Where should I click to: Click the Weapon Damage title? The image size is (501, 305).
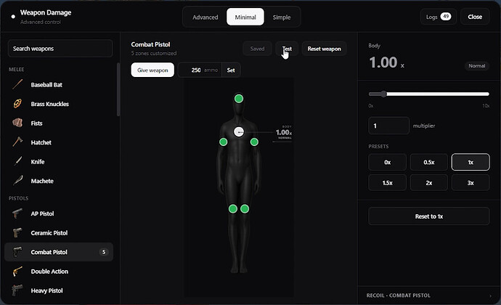[46, 12]
